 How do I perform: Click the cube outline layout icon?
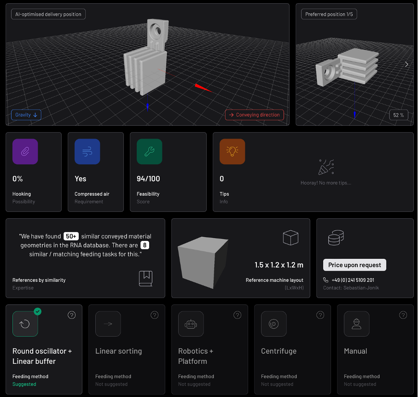(290, 238)
